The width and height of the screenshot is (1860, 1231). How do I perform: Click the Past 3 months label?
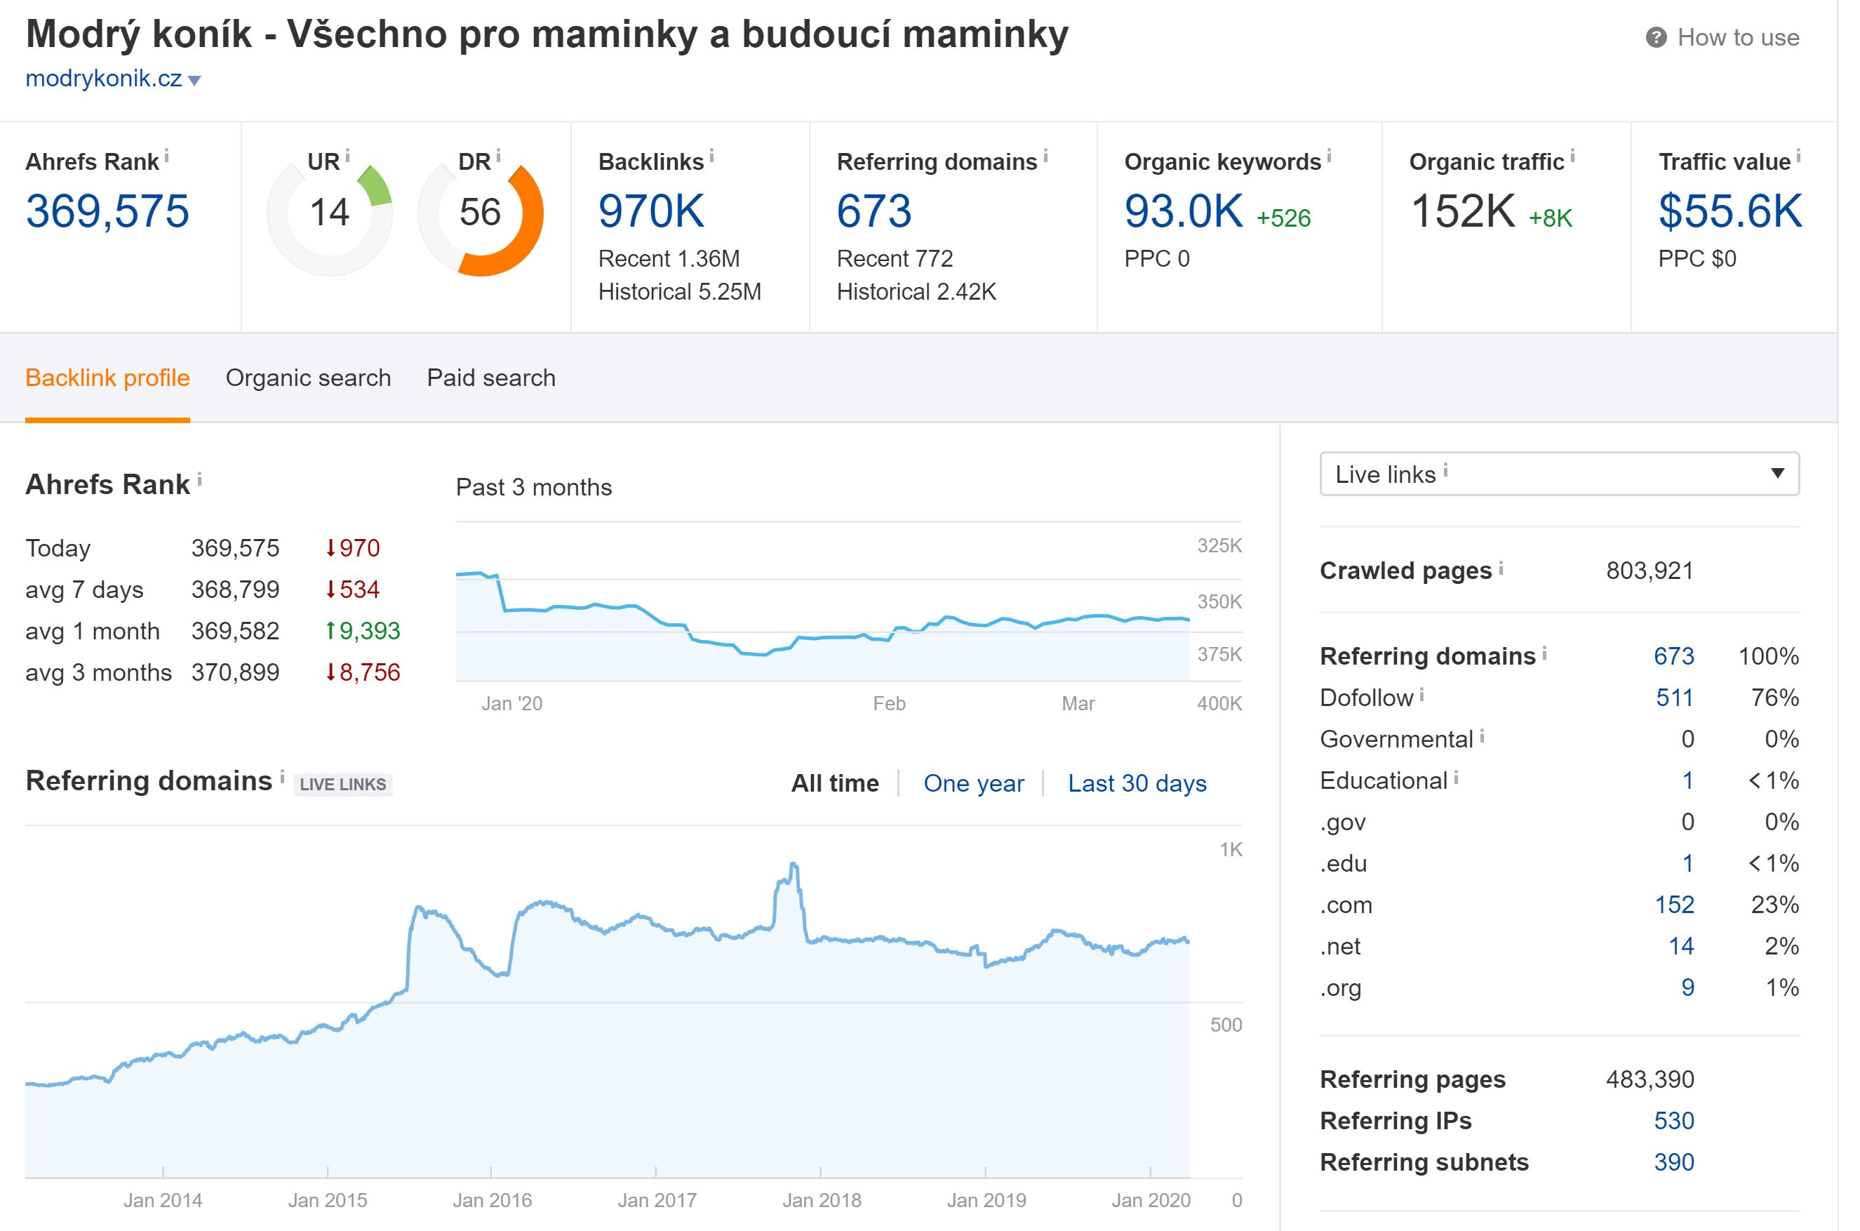tap(534, 488)
